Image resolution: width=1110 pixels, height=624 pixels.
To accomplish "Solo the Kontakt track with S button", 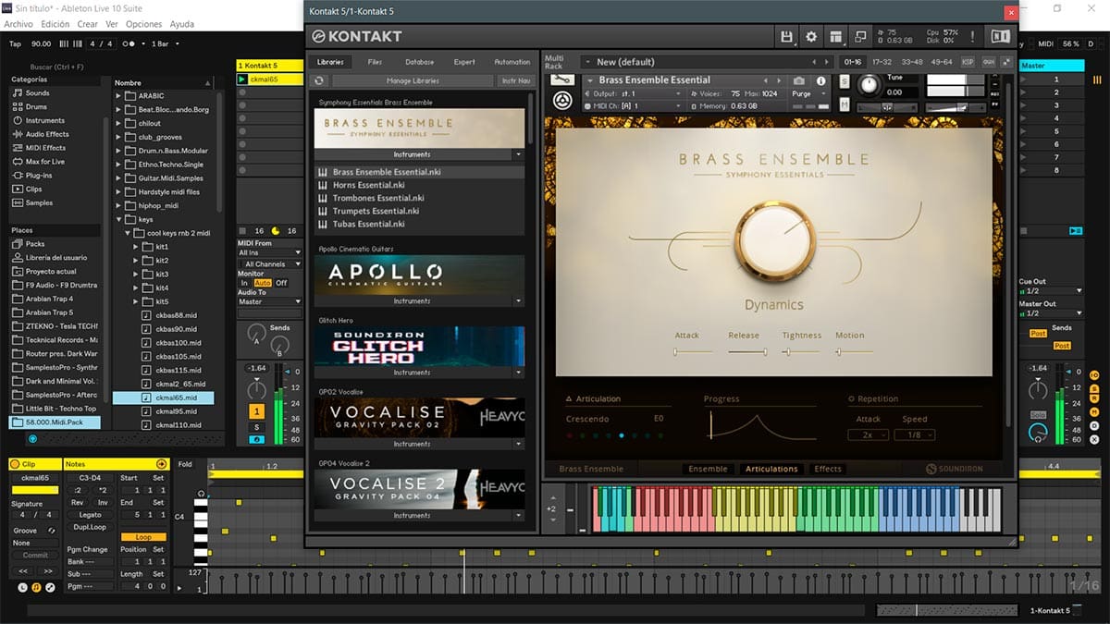I will click(256, 426).
